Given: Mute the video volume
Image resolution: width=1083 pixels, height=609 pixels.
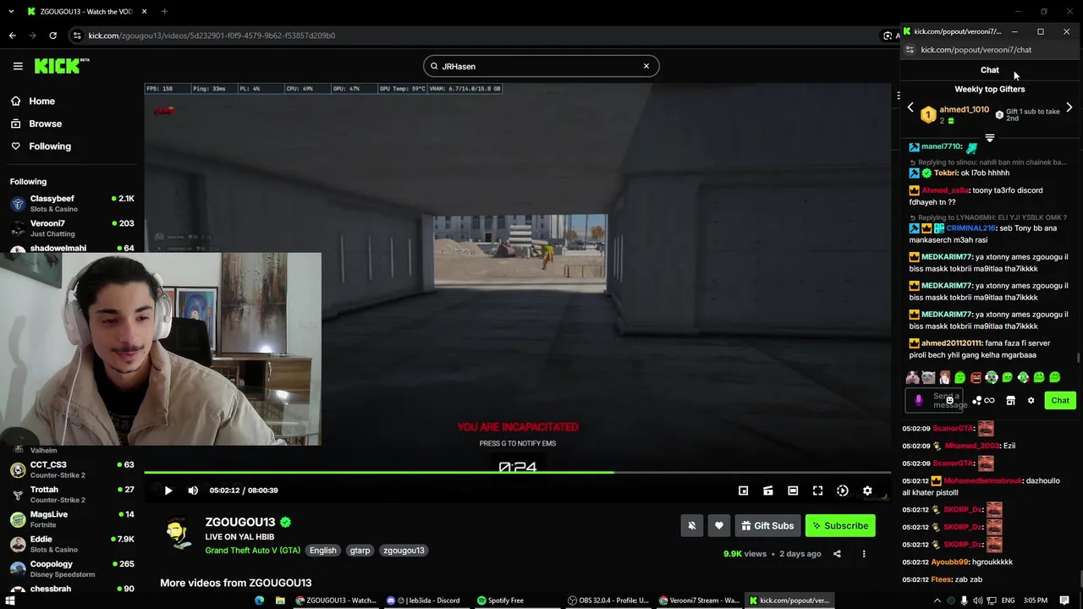Looking at the screenshot, I should 193,491.
